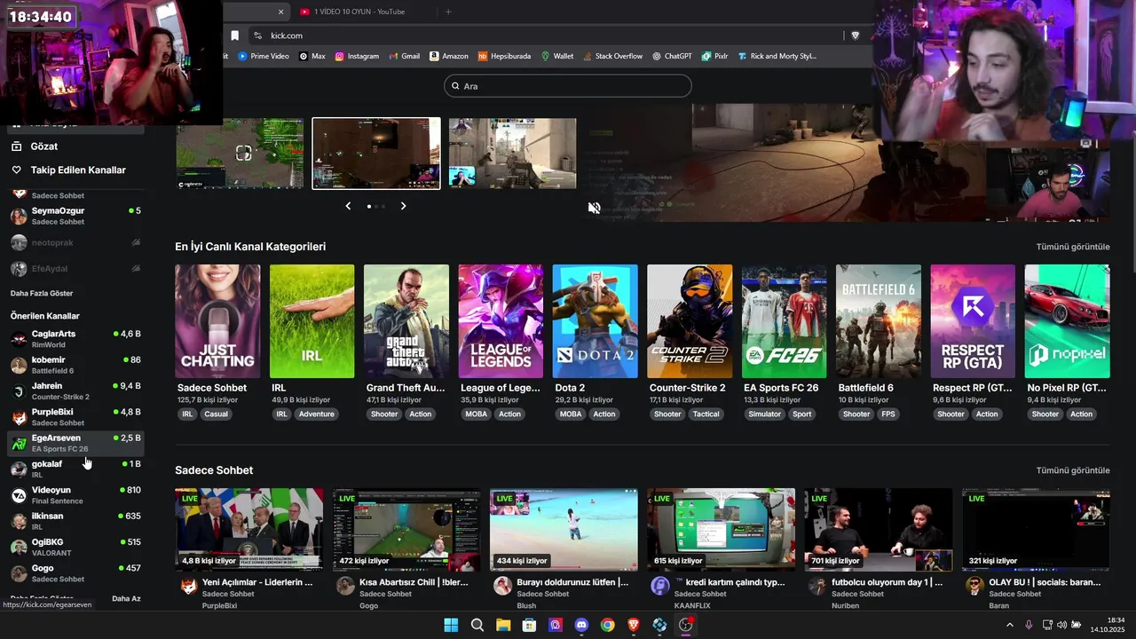Unmute the featured stream audio
This screenshot has height=639, width=1136.
595,208
